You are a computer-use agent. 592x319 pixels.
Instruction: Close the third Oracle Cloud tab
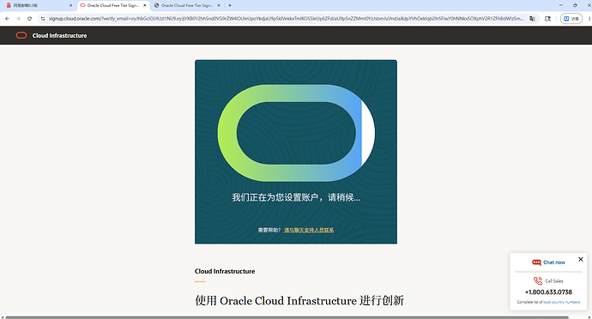[219, 5]
